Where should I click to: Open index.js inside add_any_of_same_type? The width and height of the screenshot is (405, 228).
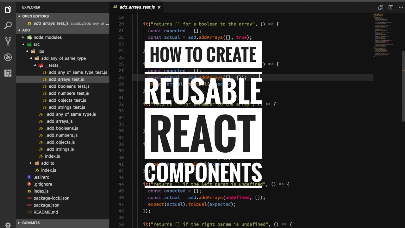point(63,156)
